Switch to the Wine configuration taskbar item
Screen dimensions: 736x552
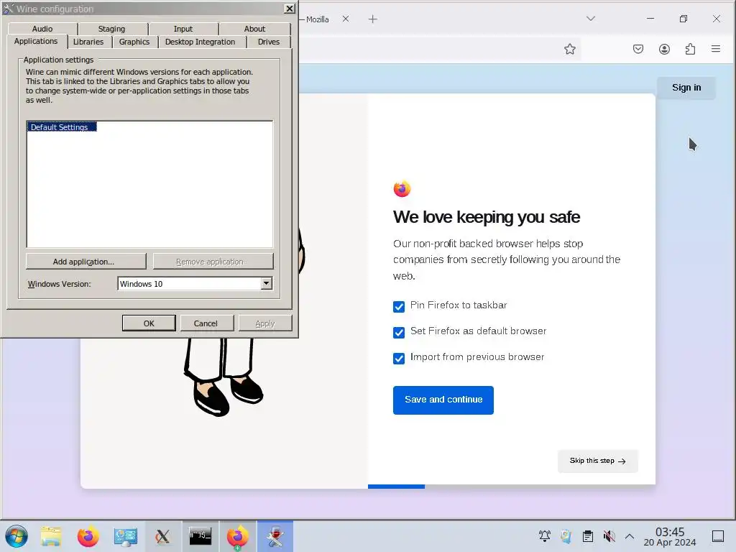coord(275,536)
